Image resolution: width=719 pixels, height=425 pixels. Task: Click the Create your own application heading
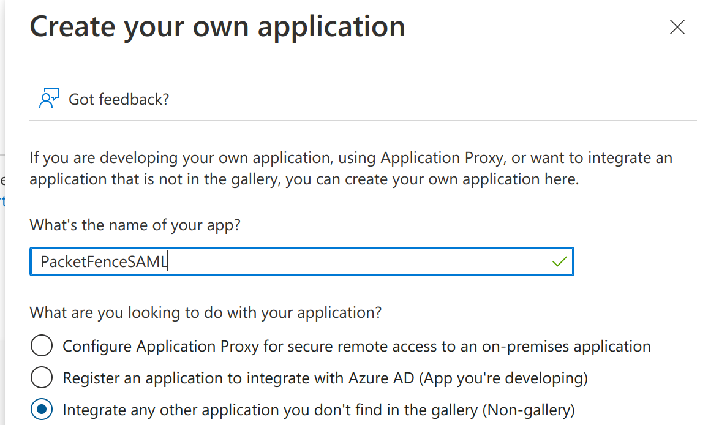tap(217, 28)
